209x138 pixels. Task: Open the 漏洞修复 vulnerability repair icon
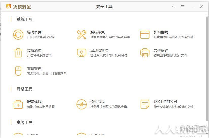18,35
